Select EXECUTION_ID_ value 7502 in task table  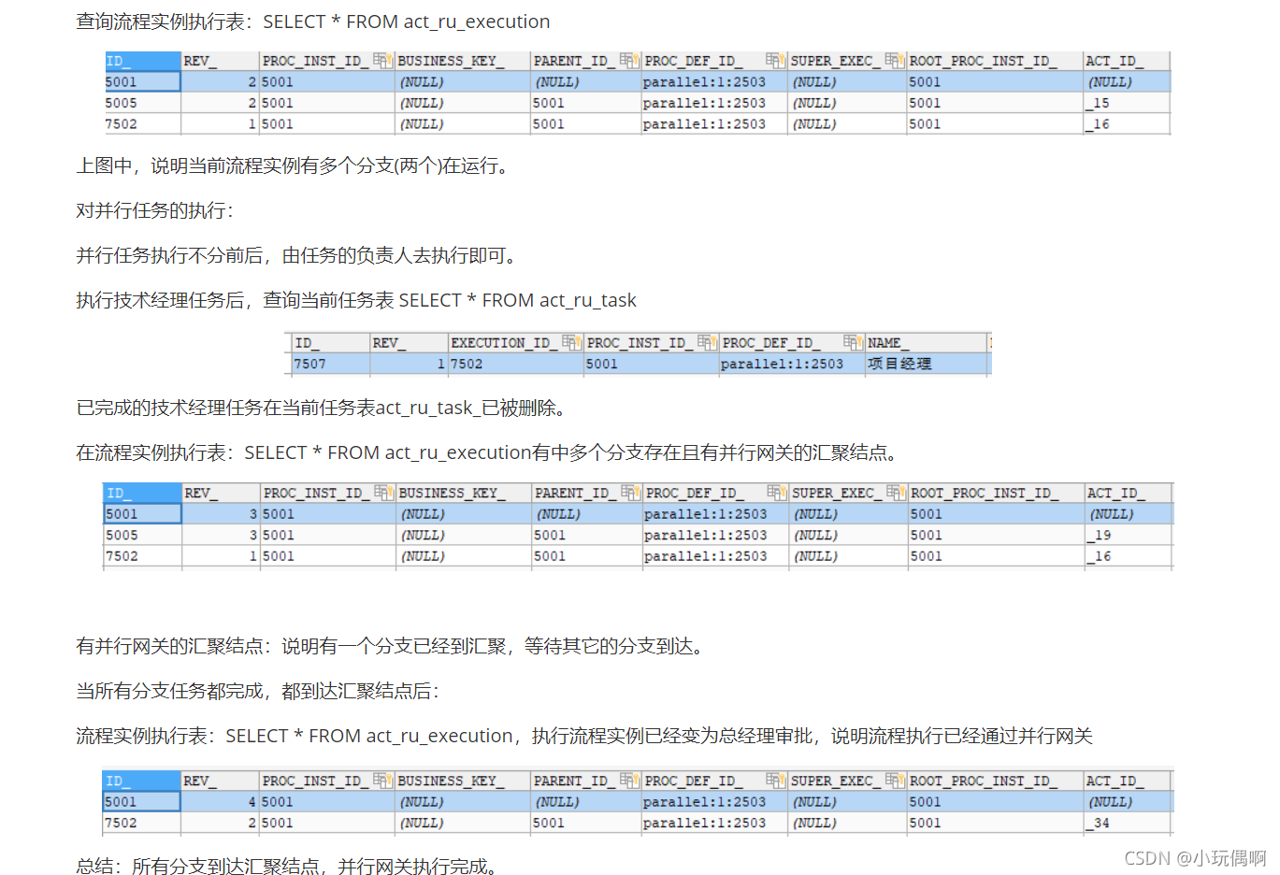(x=516, y=364)
